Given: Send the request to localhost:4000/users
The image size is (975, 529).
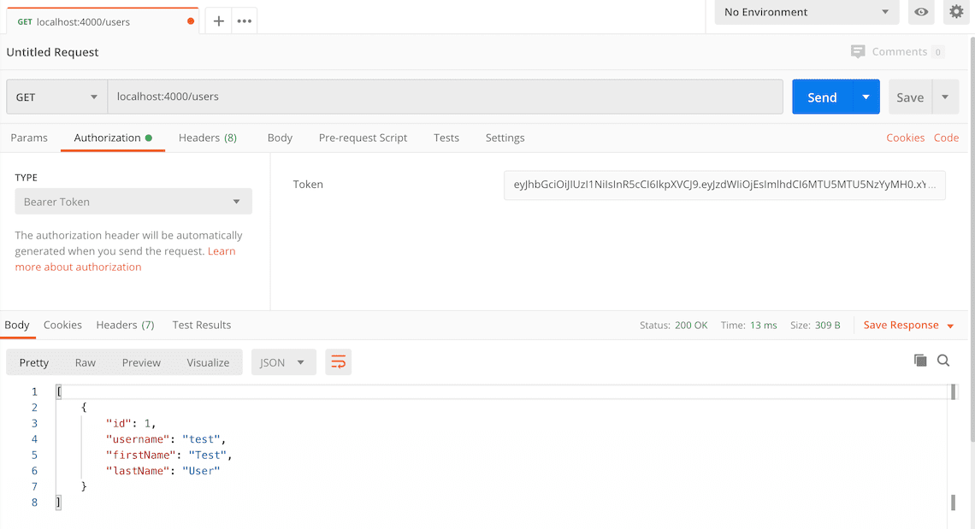Looking at the screenshot, I should pyautogui.click(x=824, y=97).
